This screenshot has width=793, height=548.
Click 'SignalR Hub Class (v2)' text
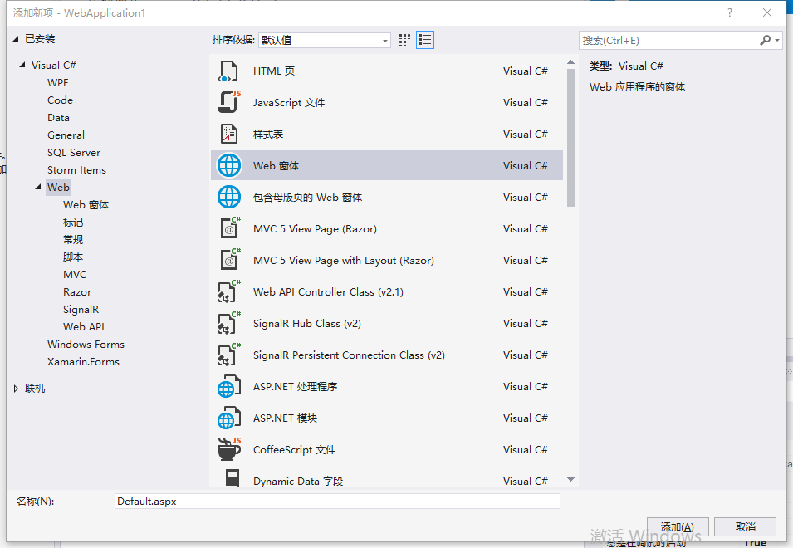pos(307,324)
